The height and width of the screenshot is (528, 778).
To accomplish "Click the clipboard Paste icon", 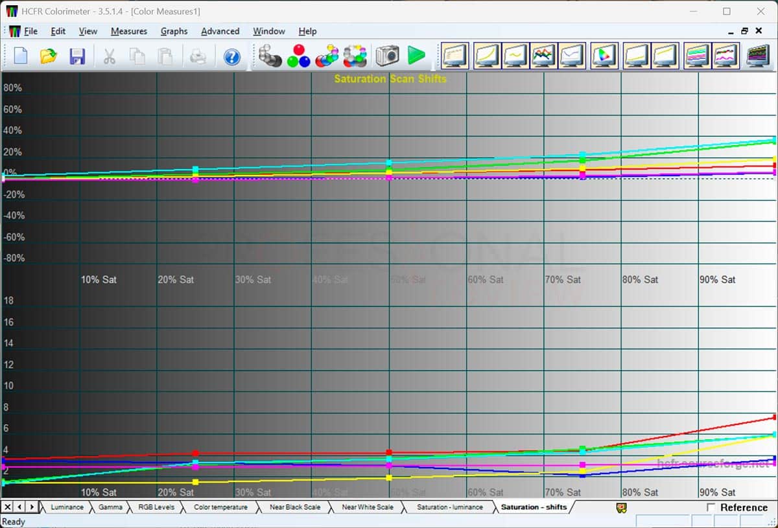I will tap(166, 56).
